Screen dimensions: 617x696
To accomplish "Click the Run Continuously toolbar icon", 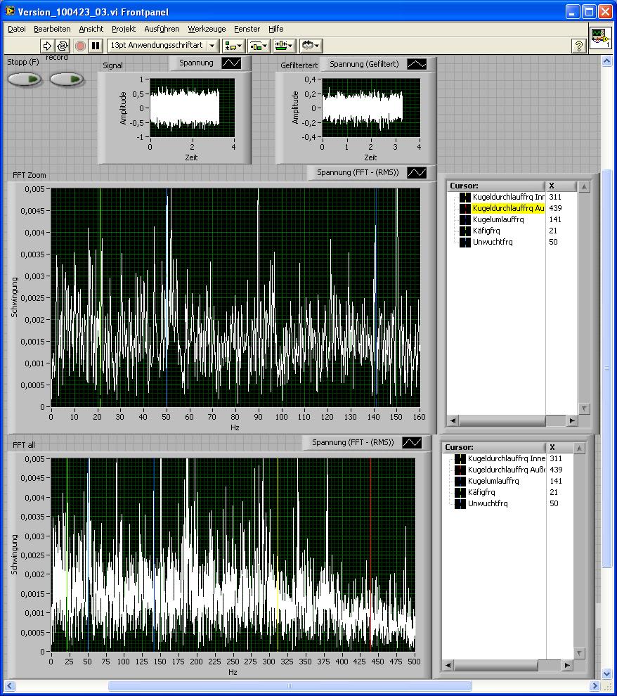I will pos(63,46).
